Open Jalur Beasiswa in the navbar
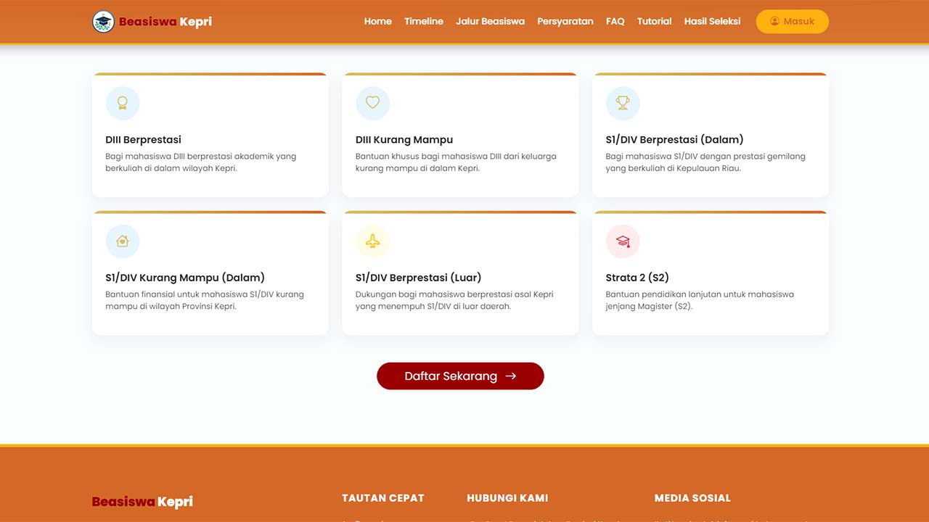Image resolution: width=929 pixels, height=522 pixels. (x=490, y=22)
